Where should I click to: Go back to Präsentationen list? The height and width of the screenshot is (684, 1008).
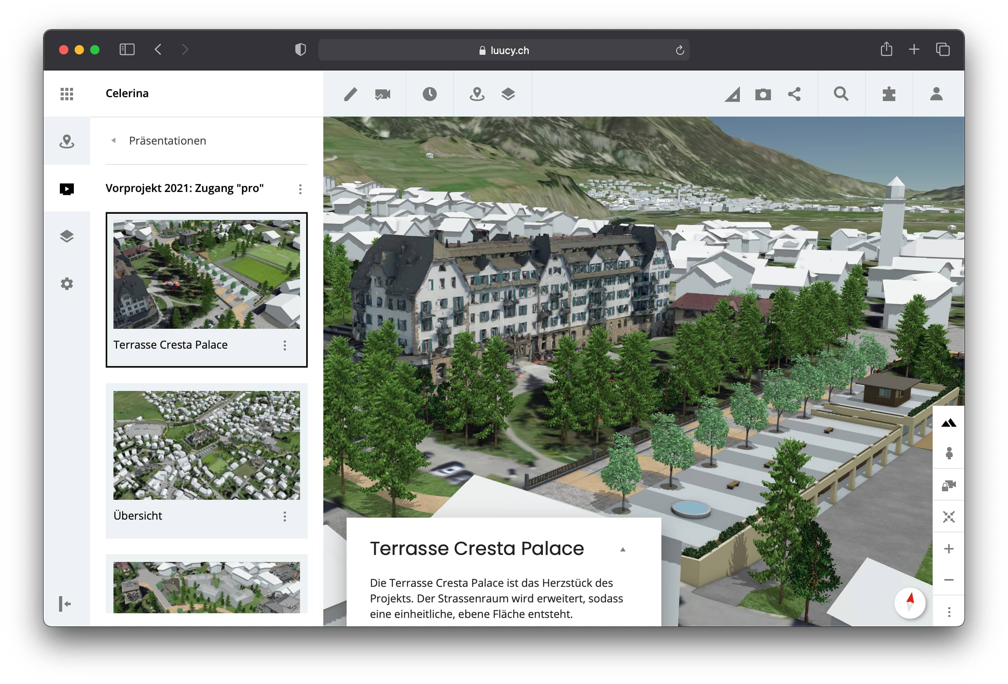click(113, 141)
